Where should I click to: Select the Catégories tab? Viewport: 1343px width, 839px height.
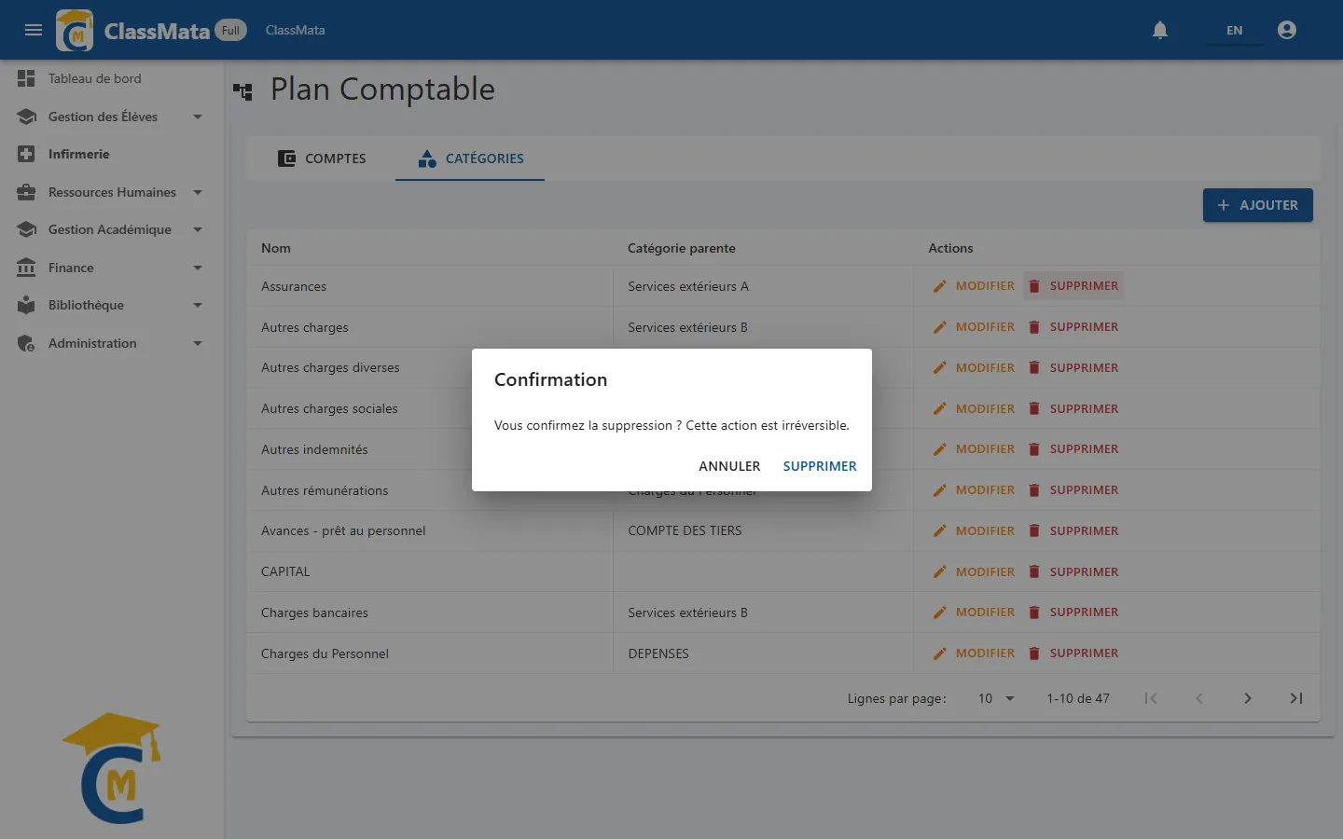(470, 158)
